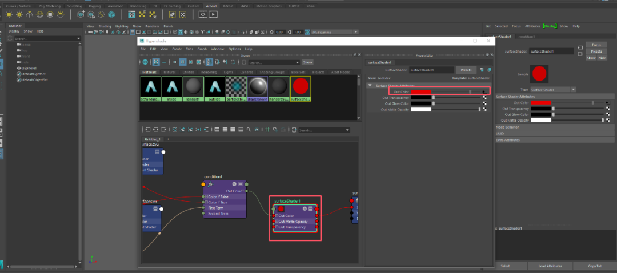Image resolution: width=617 pixels, height=273 pixels.
Task: Click the Load Attributes button
Action: click(x=550, y=266)
